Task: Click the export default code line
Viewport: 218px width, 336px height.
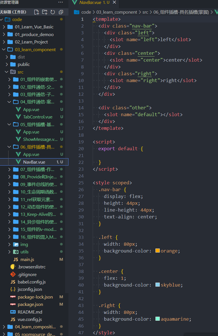Action: tap(121, 149)
